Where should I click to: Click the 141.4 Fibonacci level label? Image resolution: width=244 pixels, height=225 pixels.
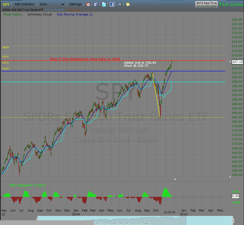click(x=6, y=57)
